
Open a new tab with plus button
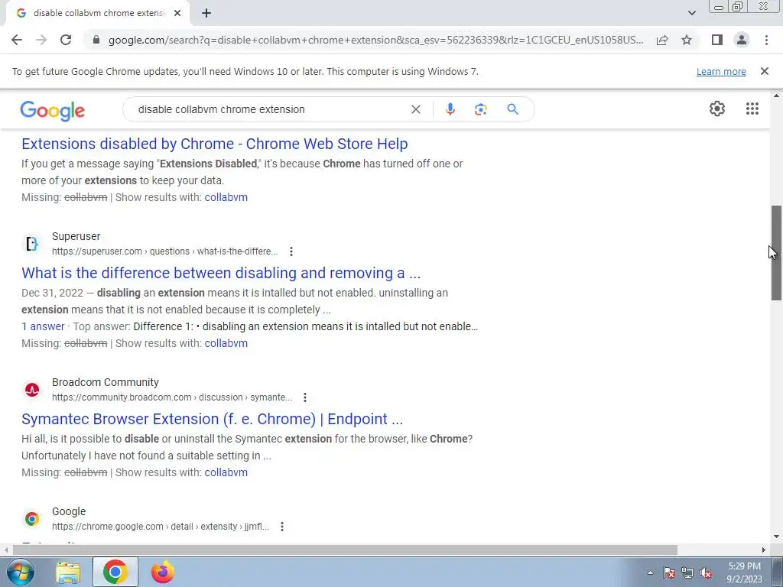point(206,14)
